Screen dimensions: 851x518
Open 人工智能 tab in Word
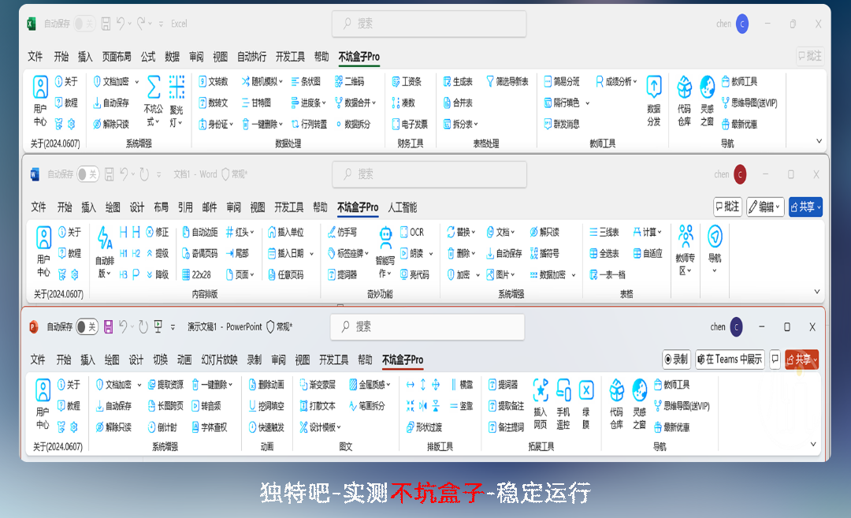click(x=403, y=207)
